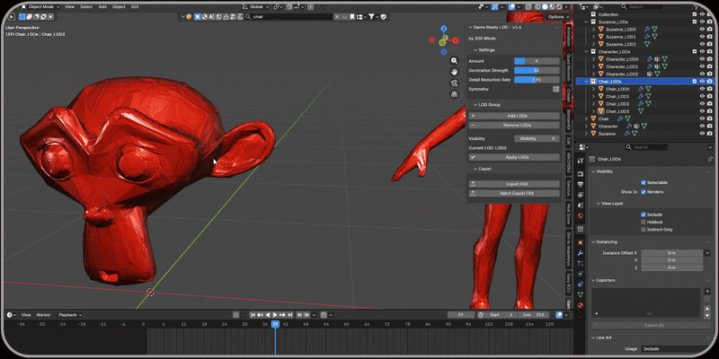Enable the Holdout checkbox
The width and height of the screenshot is (719, 359).
coord(644,222)
